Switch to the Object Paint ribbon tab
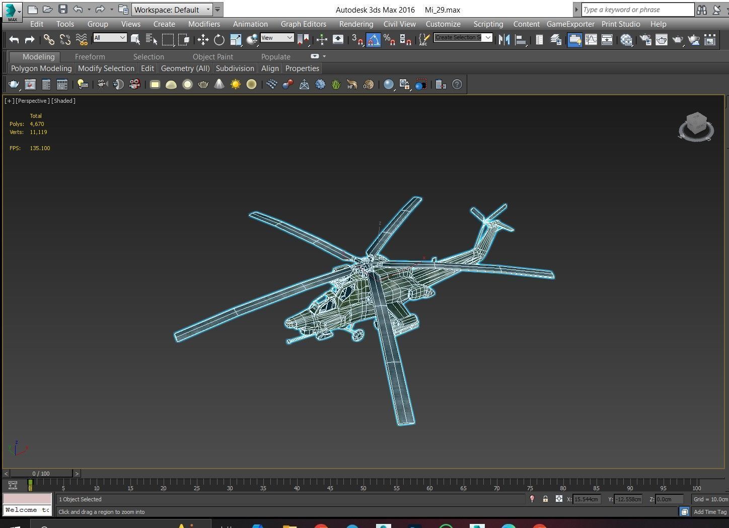 [213, 56]
